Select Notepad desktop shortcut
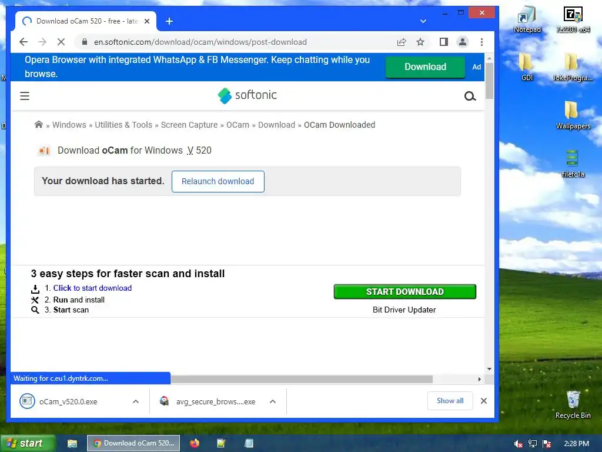Viewport: 602px width, 452px height. [x=527, y=20]
